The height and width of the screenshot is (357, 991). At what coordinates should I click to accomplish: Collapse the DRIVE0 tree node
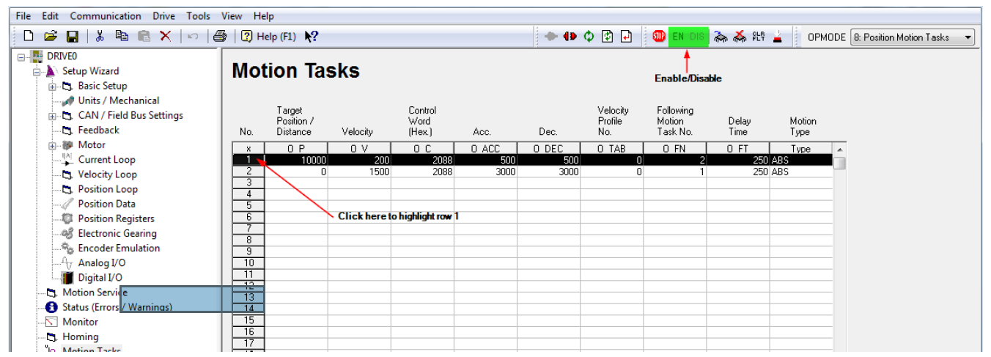(21, 56)
